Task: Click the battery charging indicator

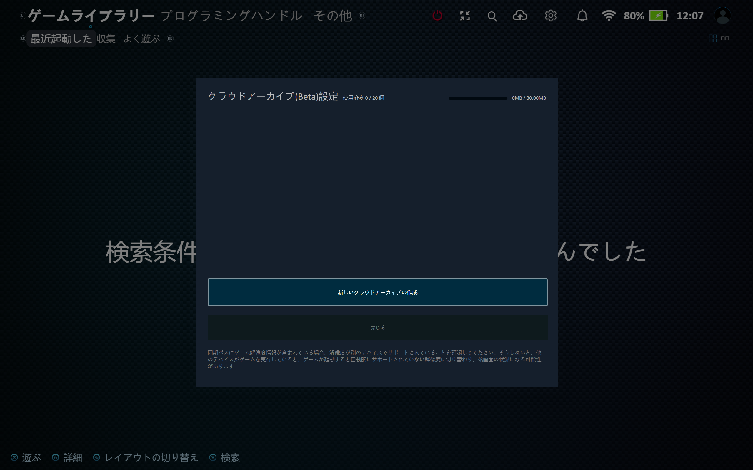Action: (x=658, y=16)
